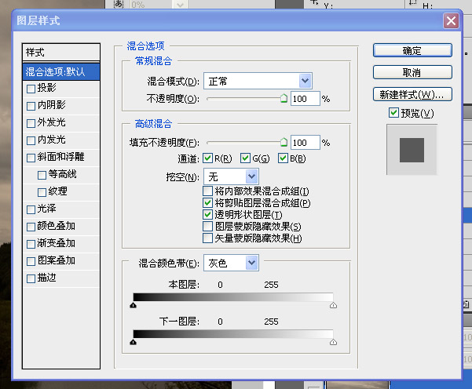Enable the 斜面和浮雕 checkbox
Image resolution: width=472 pixels, height=389 pixels.
[31, 158]
